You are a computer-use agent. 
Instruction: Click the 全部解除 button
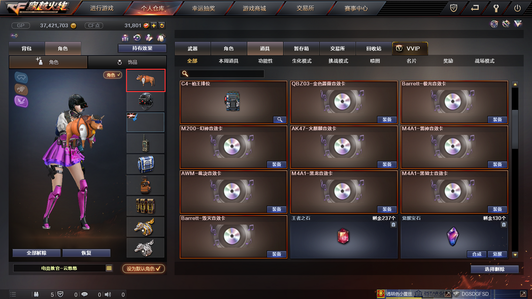36,253
